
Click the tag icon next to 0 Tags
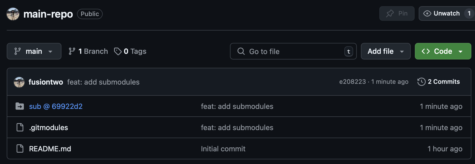pyautogui.click(x=118, y=51)
